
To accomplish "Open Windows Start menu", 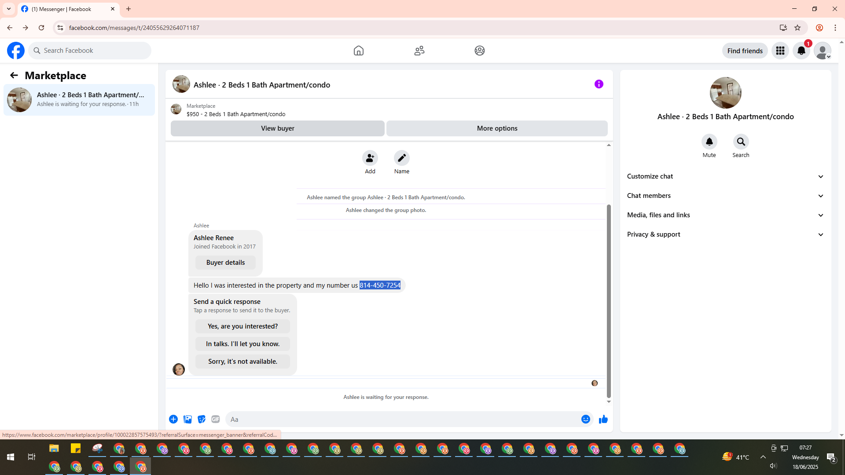I will tap(11, 457).
